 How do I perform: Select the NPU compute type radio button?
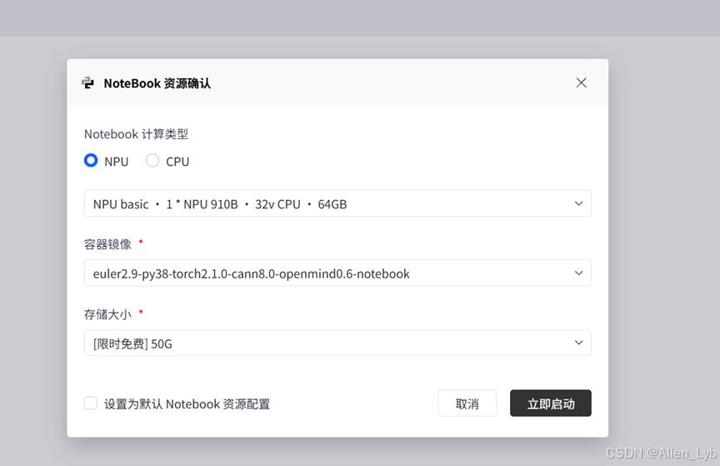tap(91, 160)
